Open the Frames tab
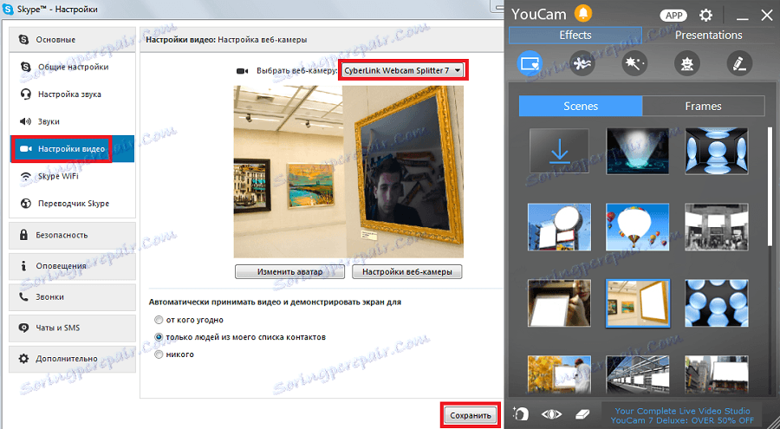 coord(703,106)
